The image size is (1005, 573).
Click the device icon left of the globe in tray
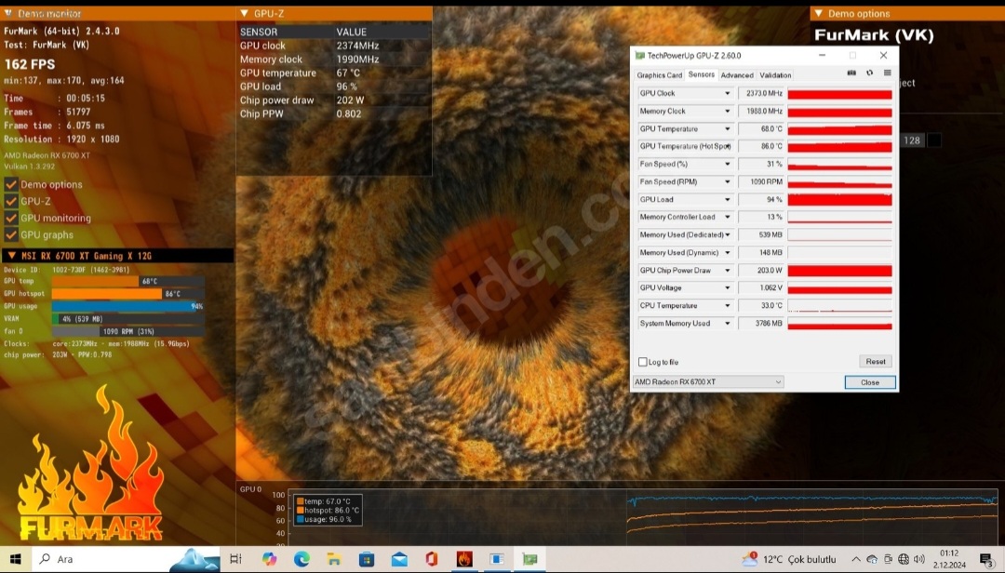[x=888, y=559]
